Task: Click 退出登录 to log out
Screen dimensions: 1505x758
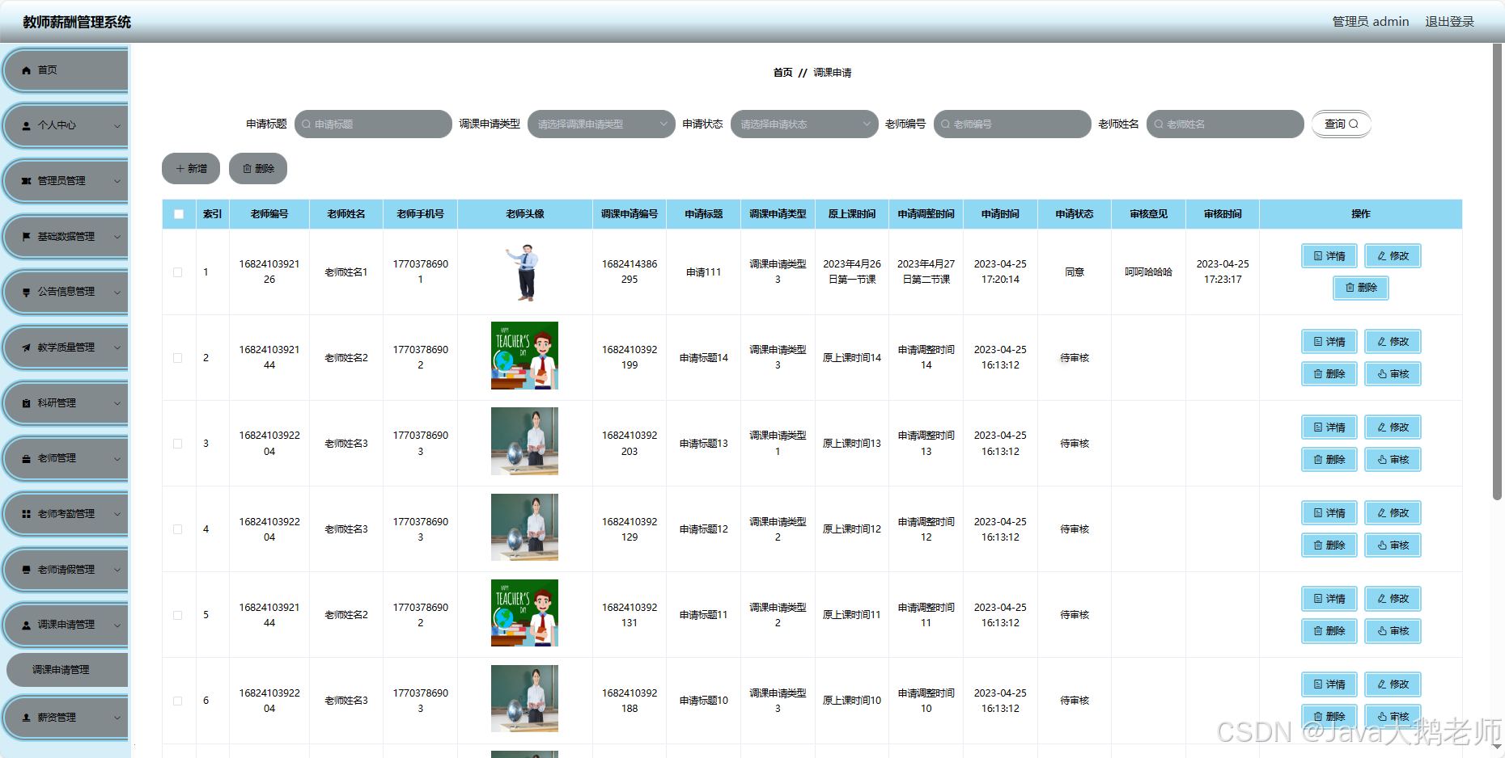Action: coord(1449,22)
